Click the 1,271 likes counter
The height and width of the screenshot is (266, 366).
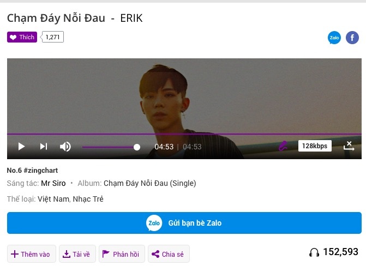[52, 37]
